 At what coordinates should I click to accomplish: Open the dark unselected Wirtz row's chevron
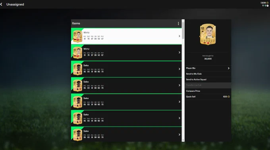pos(179,52)
